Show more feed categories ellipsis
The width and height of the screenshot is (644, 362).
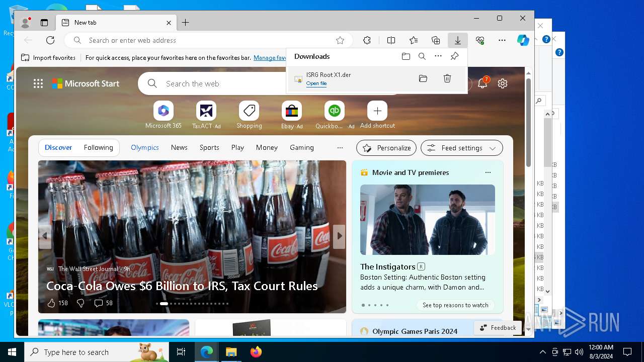tap(340, 147)
